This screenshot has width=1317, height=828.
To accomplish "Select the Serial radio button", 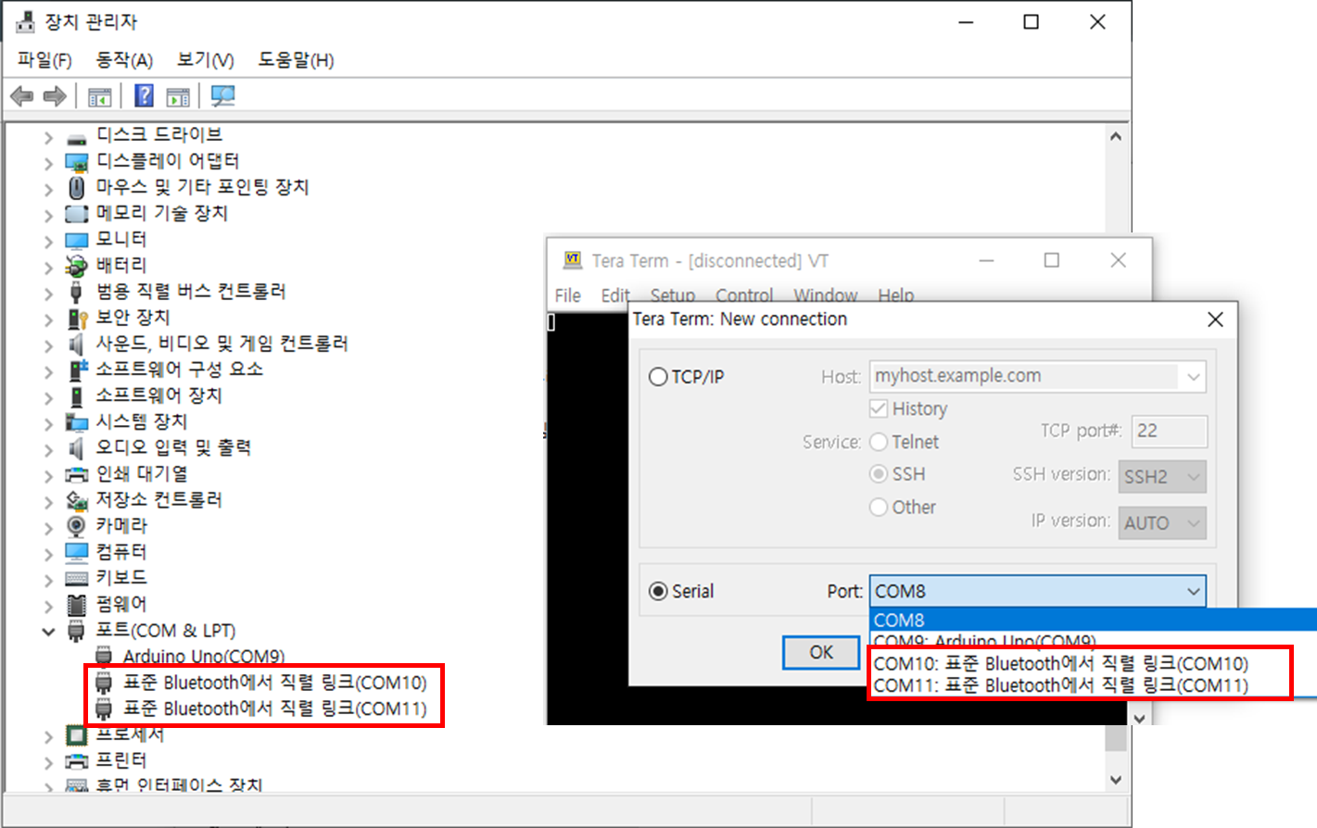I will (x=658, y=591).
